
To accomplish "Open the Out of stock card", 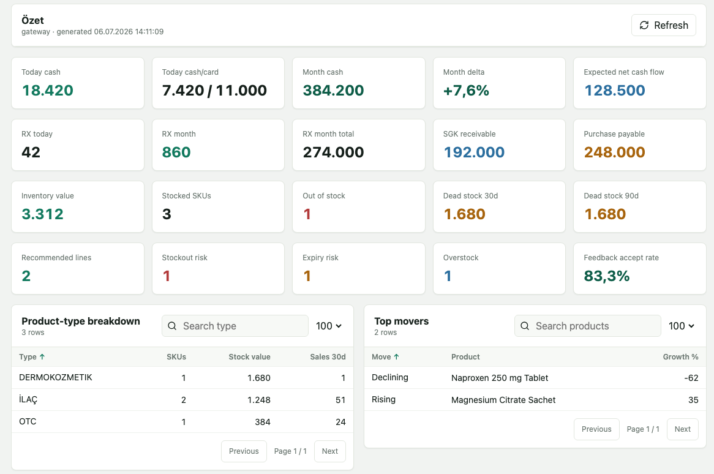I will coord(358,207).
